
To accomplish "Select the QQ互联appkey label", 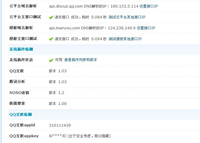I will [x=24, y=136].
